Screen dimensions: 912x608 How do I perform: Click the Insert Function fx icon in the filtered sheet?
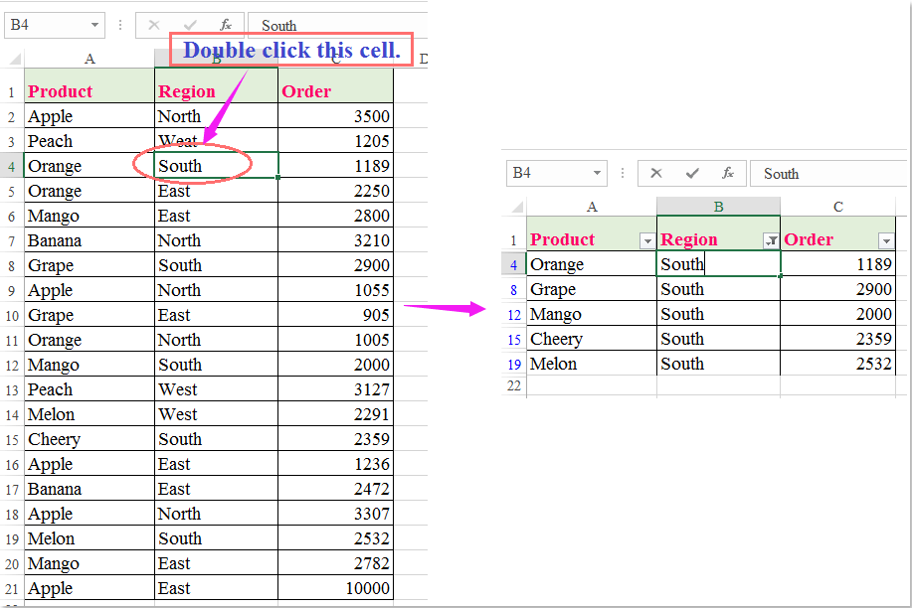click(728, 173)
